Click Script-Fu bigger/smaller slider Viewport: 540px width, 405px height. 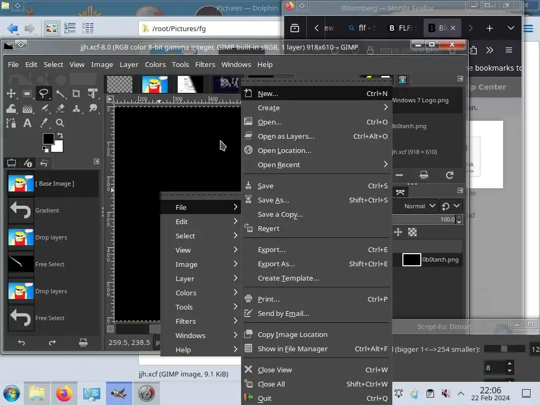tap(505, 349)
